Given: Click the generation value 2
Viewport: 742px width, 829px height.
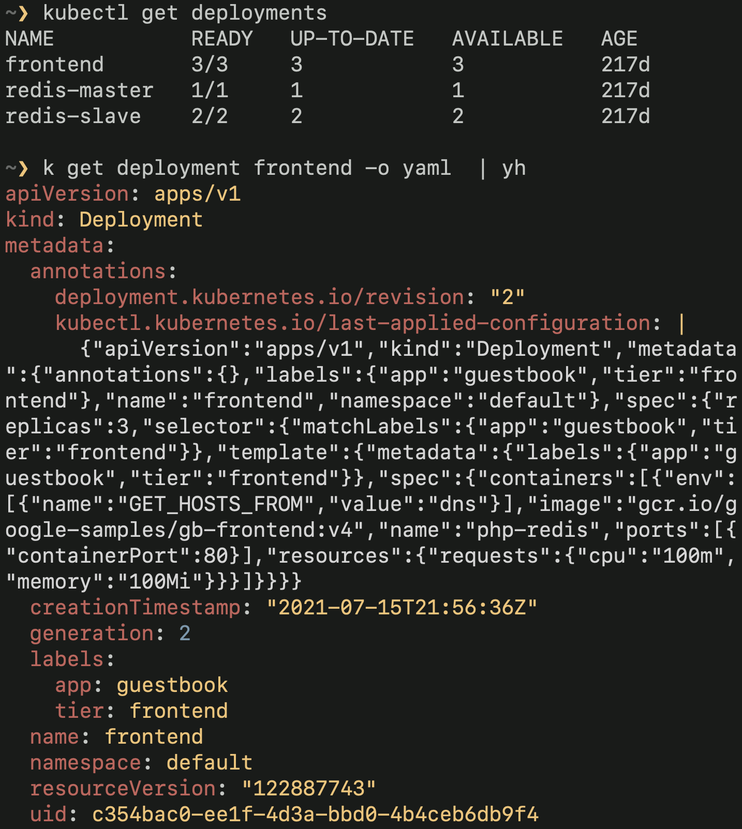Looking at the screenshot, I should (185, 634).
